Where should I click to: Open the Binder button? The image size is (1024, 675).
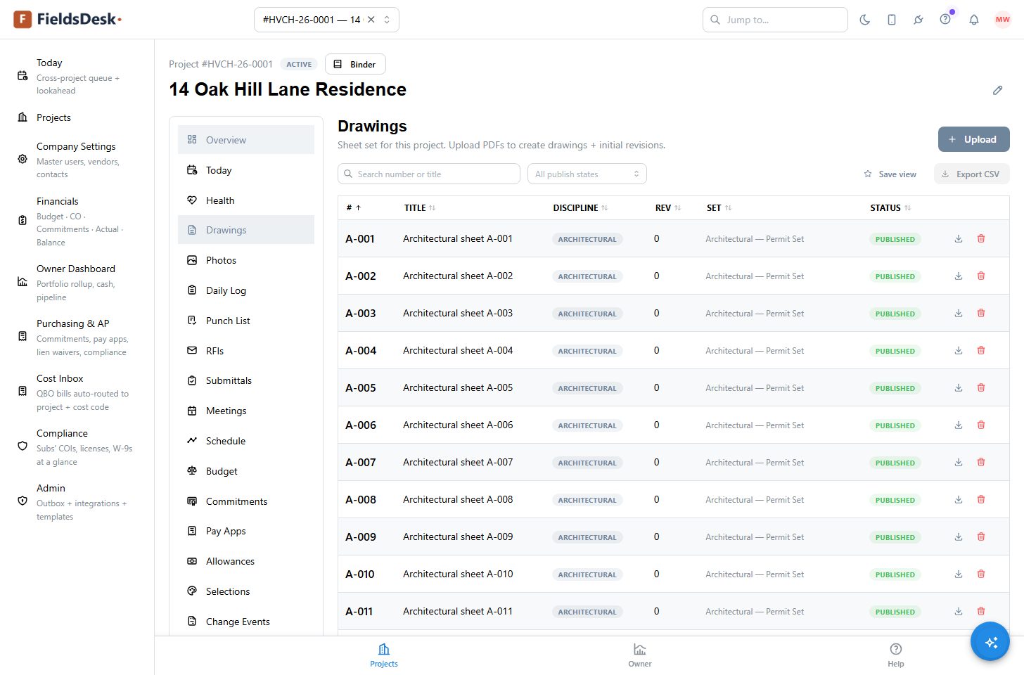(x=355, y=64)
